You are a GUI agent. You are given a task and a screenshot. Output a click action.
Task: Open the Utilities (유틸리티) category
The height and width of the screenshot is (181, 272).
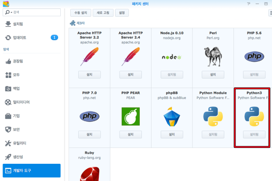tap(31, 143)
